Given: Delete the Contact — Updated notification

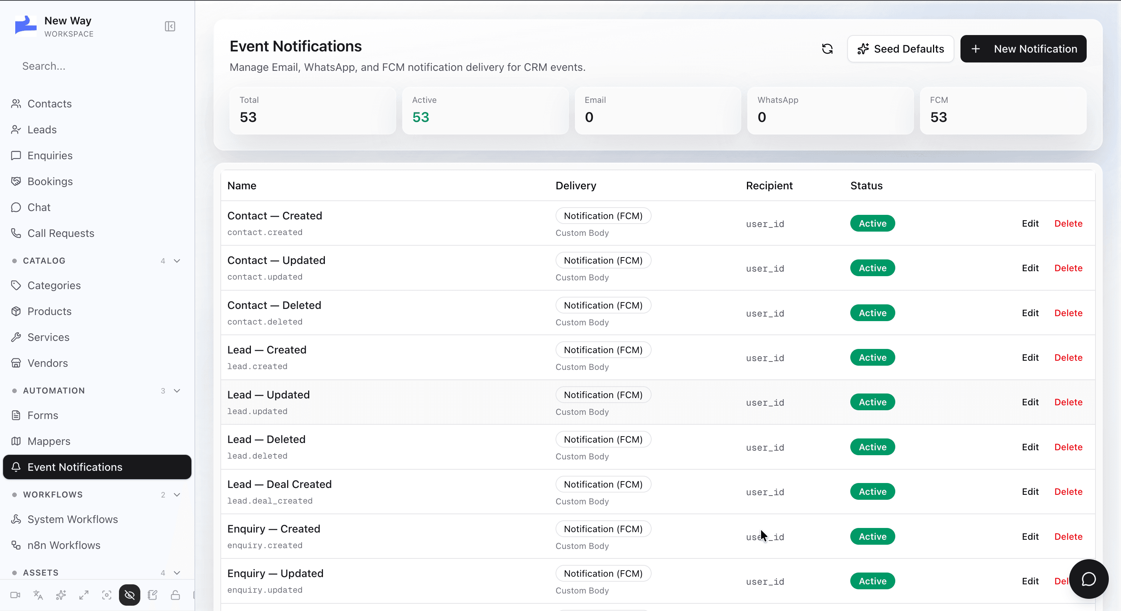Looking at the screenshot, I should point(1068,268).
